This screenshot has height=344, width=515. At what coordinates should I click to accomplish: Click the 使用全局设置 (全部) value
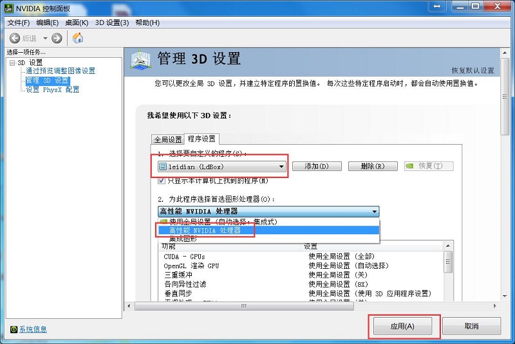[341, 257]
